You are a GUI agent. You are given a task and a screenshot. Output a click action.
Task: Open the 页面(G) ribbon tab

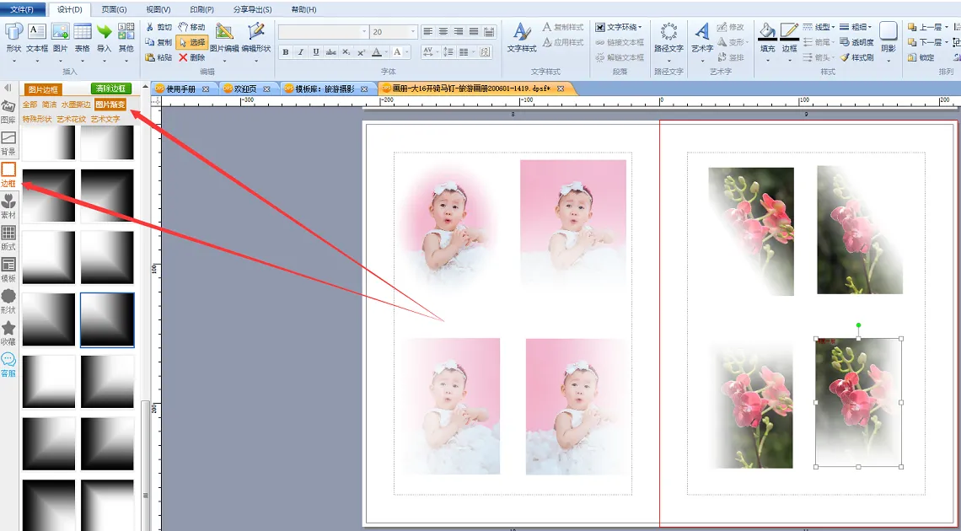point(114,9)
